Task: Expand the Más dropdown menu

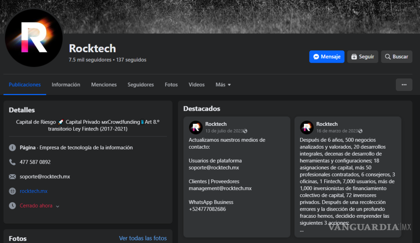Action: (x=223, y=85)
